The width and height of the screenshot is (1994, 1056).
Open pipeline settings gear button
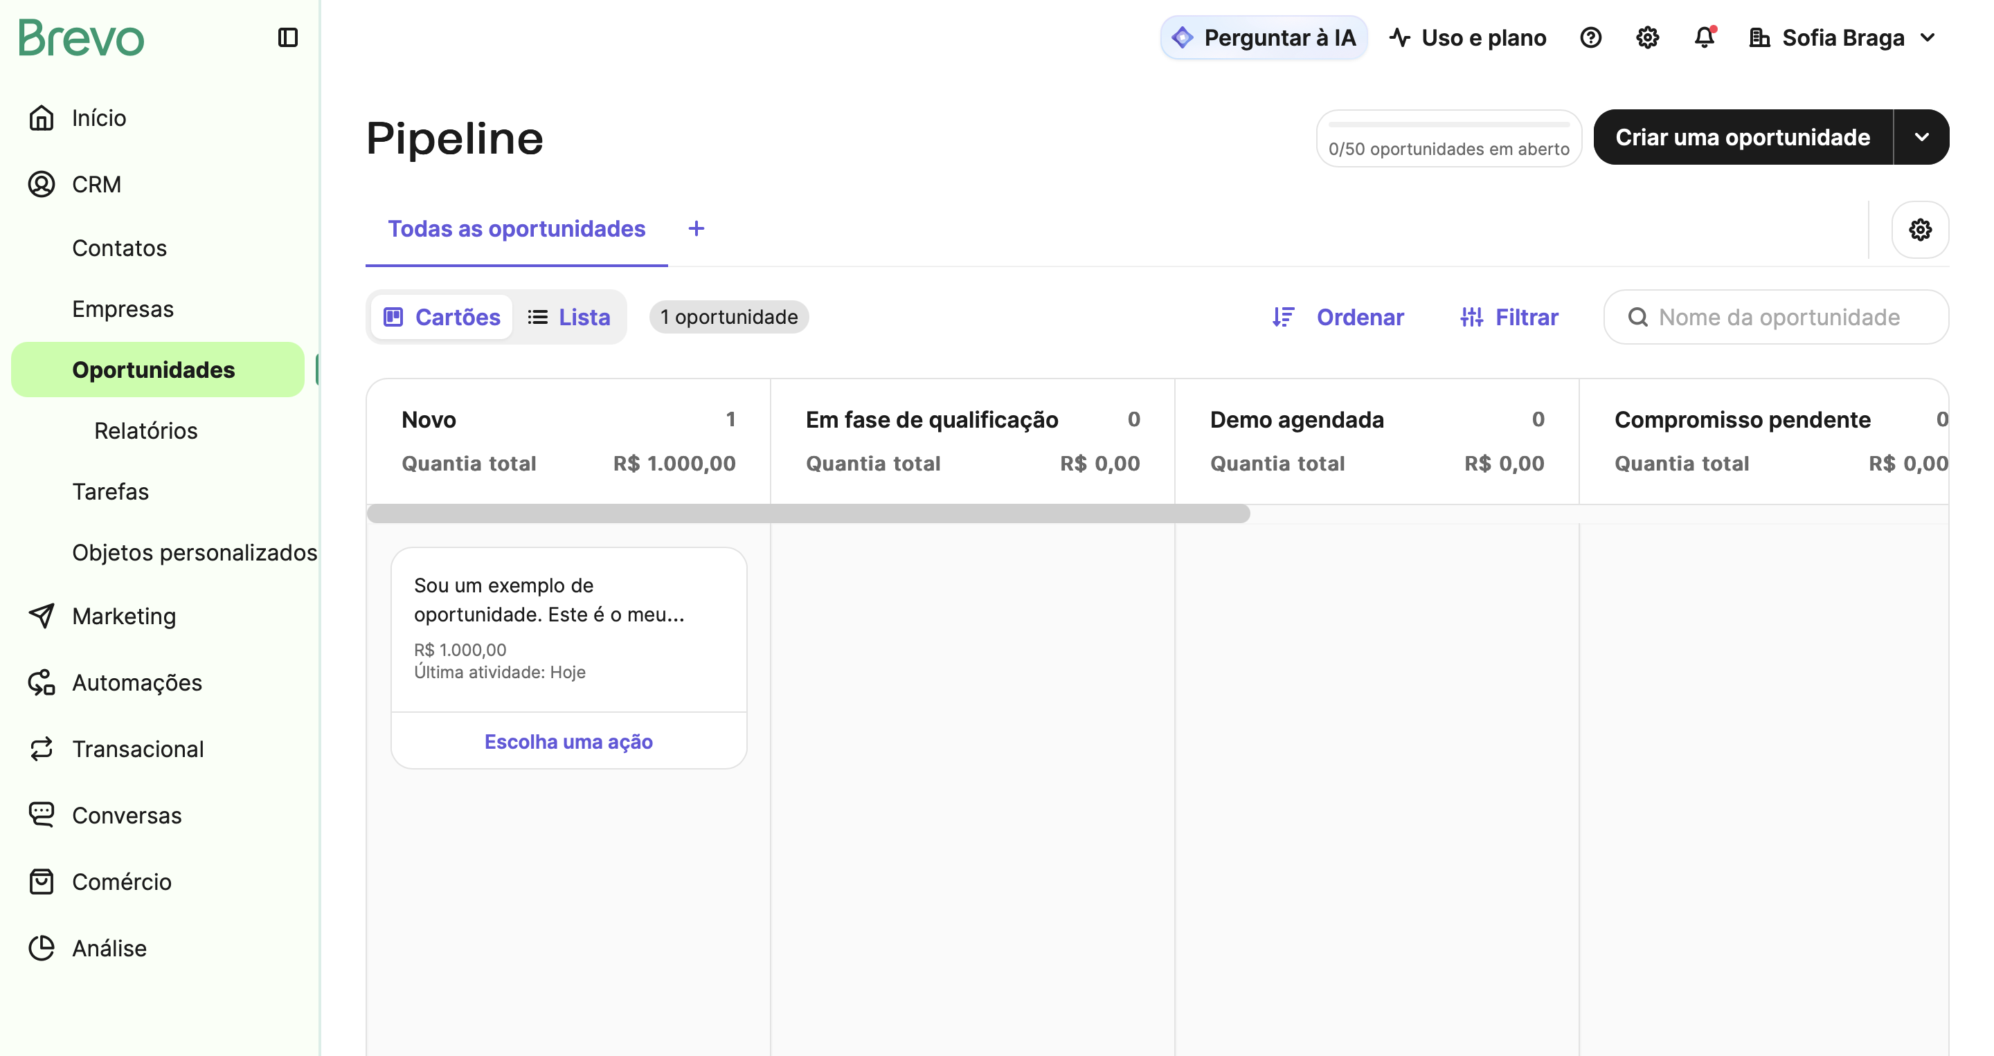pyautogui.click(x=1921, y=230)
